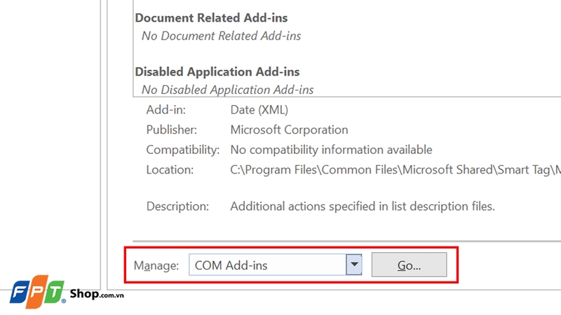Click the No Disabled Application Add-ins entry
Screen dimensions: 561x315
(x=227, y=90)
